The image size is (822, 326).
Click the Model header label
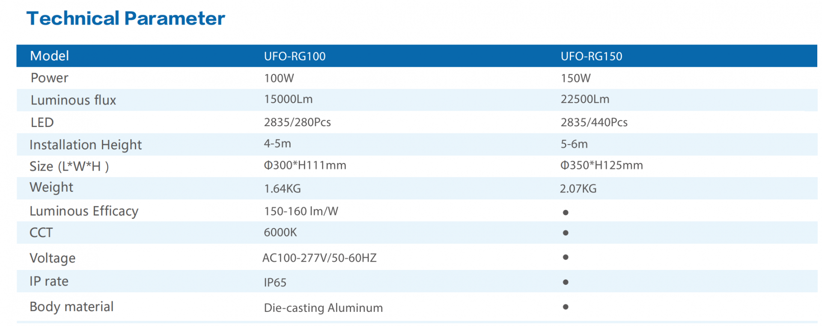(49, 56)
